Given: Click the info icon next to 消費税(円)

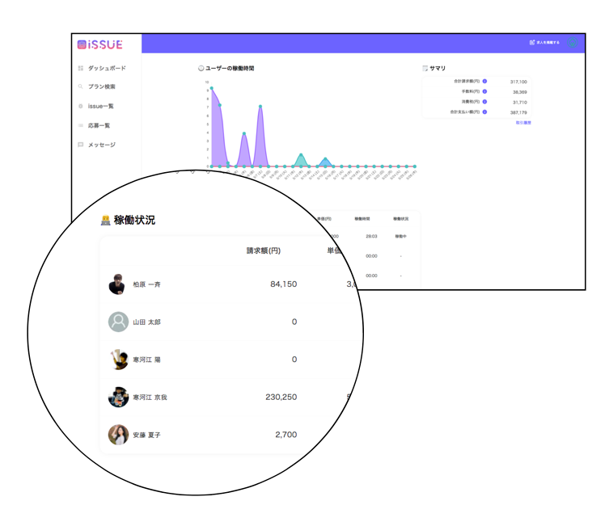Looking at the screenshot, I should (484, 102).
